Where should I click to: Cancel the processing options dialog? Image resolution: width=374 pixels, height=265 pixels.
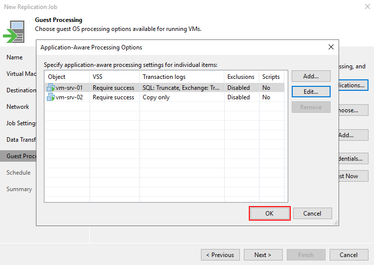coord(312,214)
